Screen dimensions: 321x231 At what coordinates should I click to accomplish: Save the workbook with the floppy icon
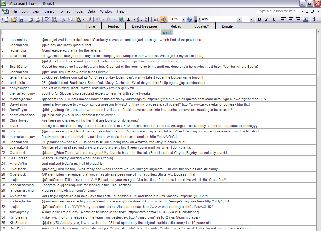[x=21, y=19]
